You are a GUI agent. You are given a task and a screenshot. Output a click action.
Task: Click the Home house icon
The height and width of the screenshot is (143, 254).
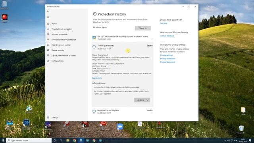(x=48, y=24)
